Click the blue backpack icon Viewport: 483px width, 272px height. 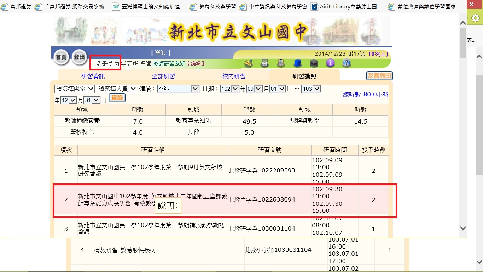click(x=298, y=63)
